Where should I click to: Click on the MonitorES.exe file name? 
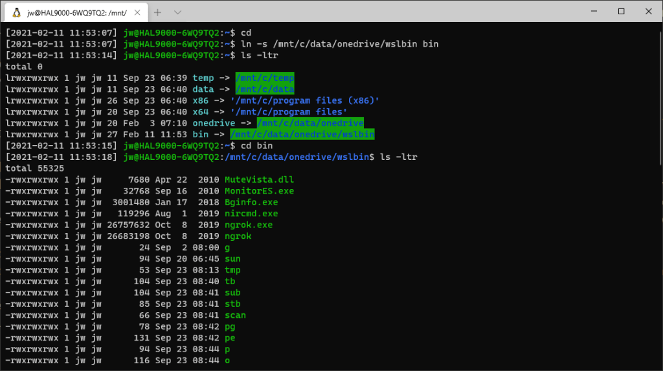259,191
